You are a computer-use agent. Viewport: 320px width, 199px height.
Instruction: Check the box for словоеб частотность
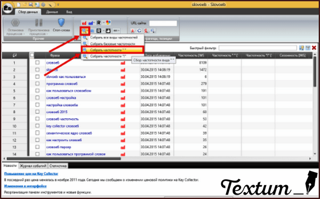pyautogui.click(x=37, y=119)
